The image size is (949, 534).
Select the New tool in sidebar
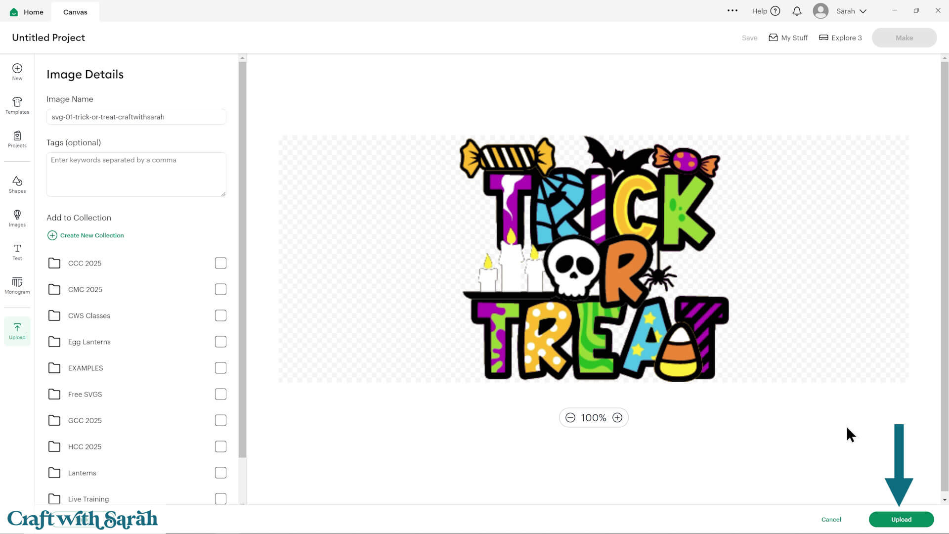pyautogui.click(x=17, y=72)
